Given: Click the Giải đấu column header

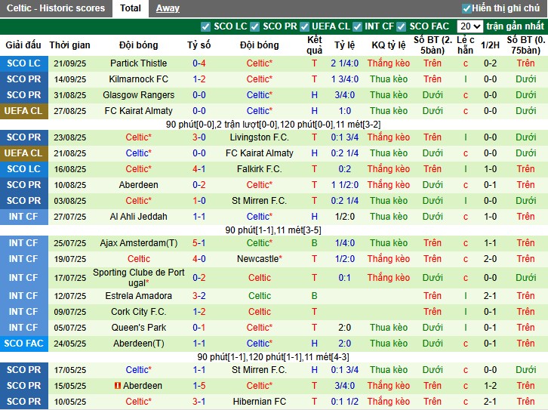Looking at the screenshot, I should pos(23,45).
